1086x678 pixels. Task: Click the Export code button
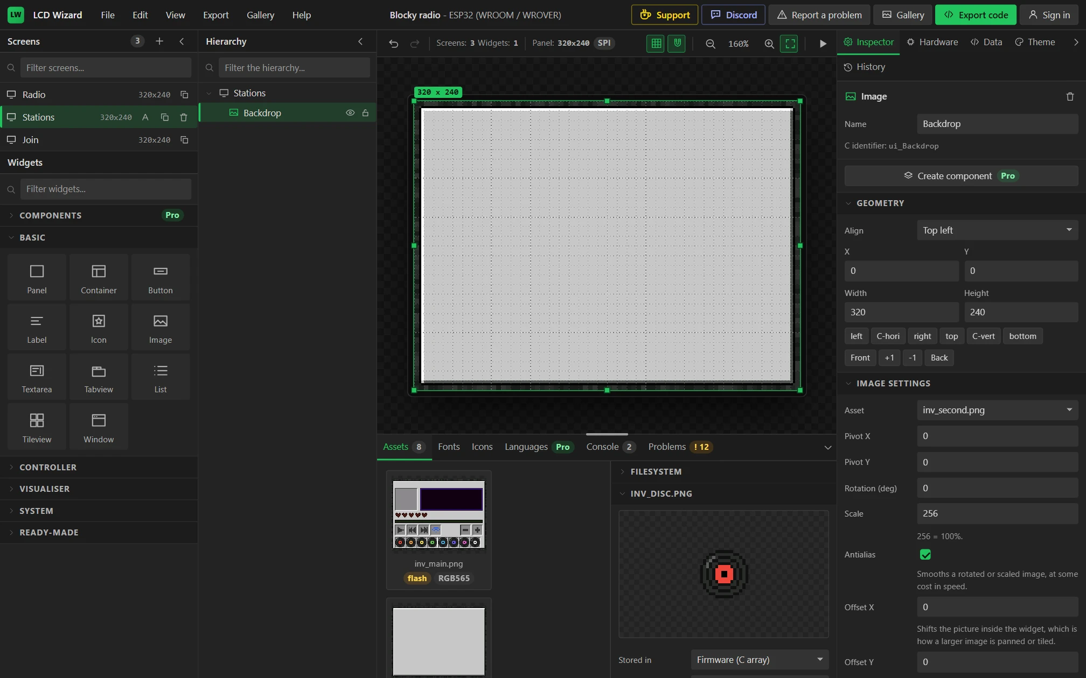coord(976,15)
